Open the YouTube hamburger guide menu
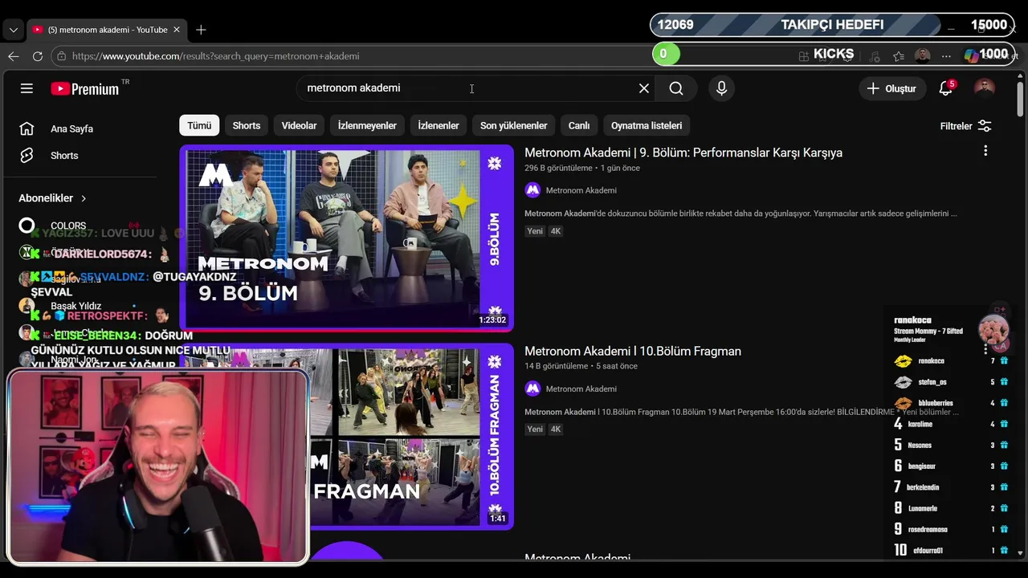This screenshot has width=1028, height=578. click(27, 88)
